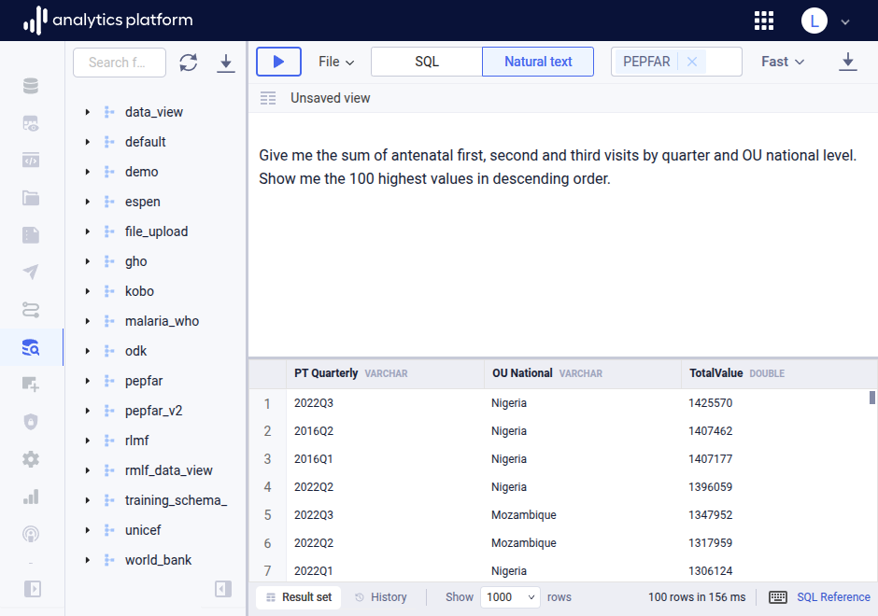Select the rmlf_data_view schema

(x=168, y=470)
